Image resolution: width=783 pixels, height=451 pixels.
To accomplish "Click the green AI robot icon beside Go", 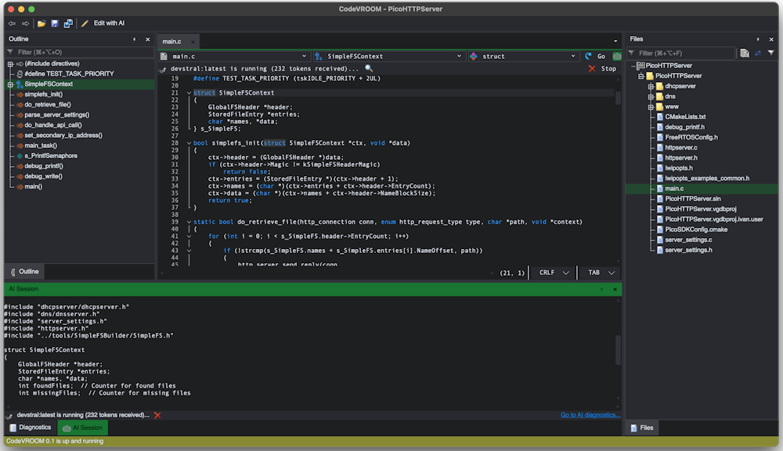I will (x=617, y=56).
